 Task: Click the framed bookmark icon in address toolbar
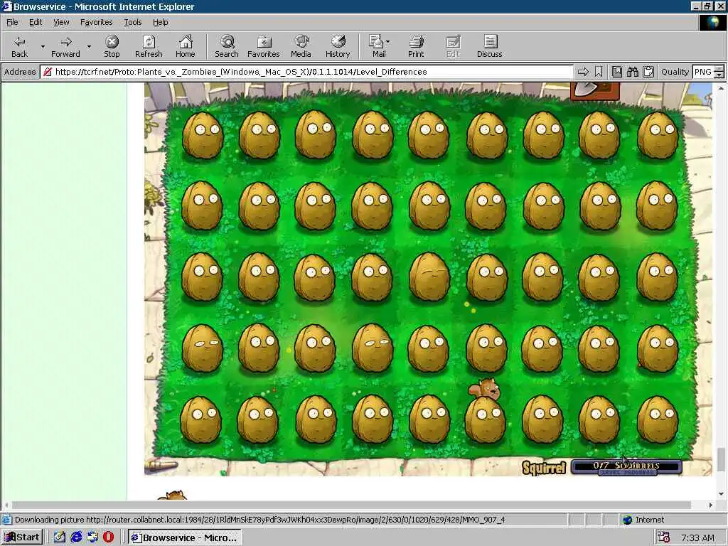pyautogui.click(x=617, y=72)
